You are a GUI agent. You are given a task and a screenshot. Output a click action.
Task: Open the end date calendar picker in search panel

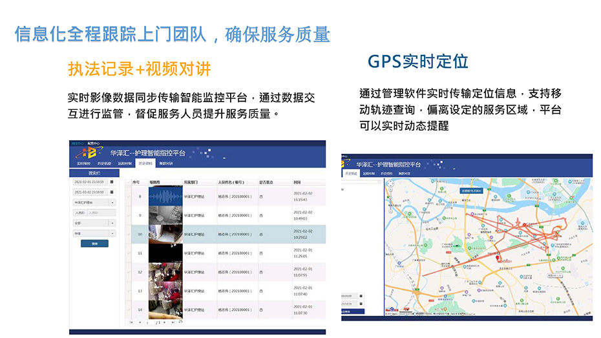(x=111, y=192)
